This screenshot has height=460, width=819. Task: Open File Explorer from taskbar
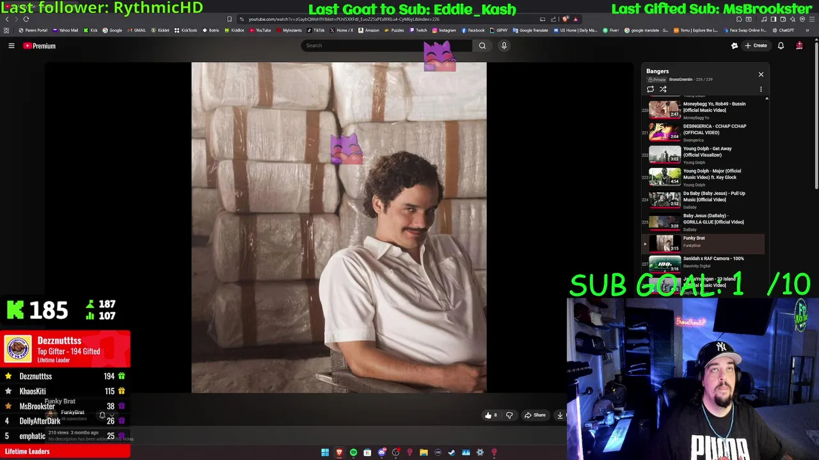click(424, 452)
